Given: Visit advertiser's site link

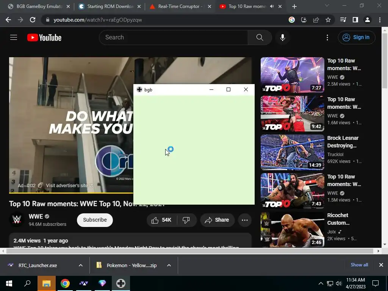Looking at the screenshot, I should [69, 186].
